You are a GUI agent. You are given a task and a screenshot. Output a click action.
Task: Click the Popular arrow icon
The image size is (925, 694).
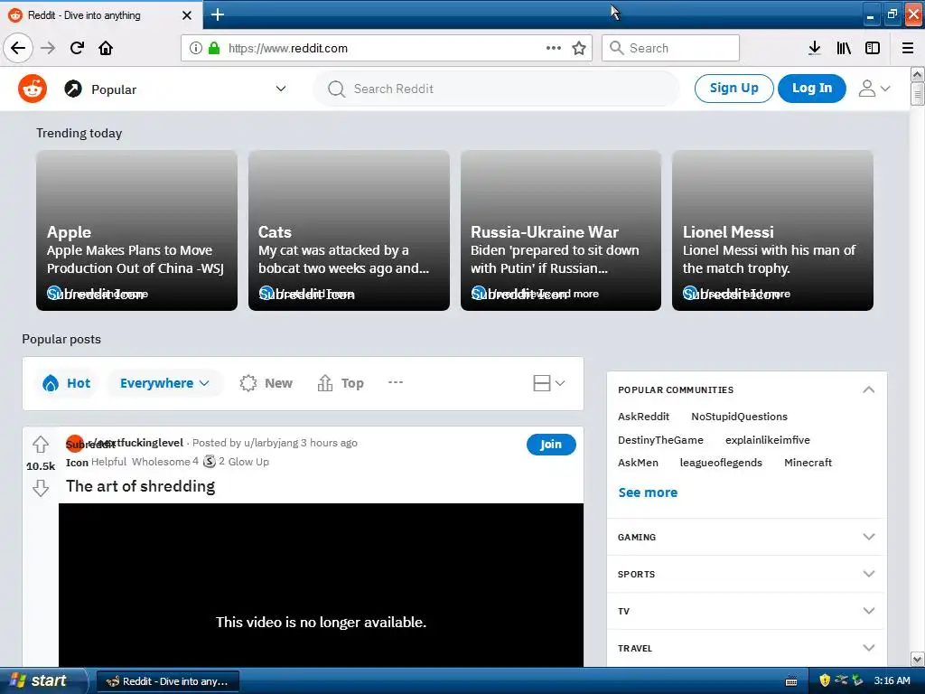pos(73,89)
